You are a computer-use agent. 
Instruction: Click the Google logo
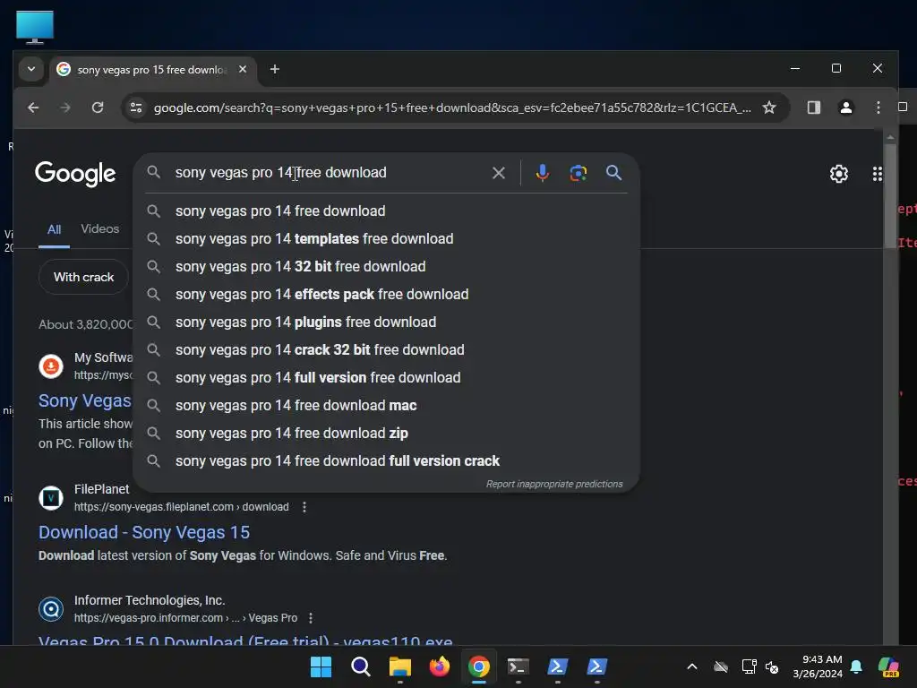click(x=75, y=174)
